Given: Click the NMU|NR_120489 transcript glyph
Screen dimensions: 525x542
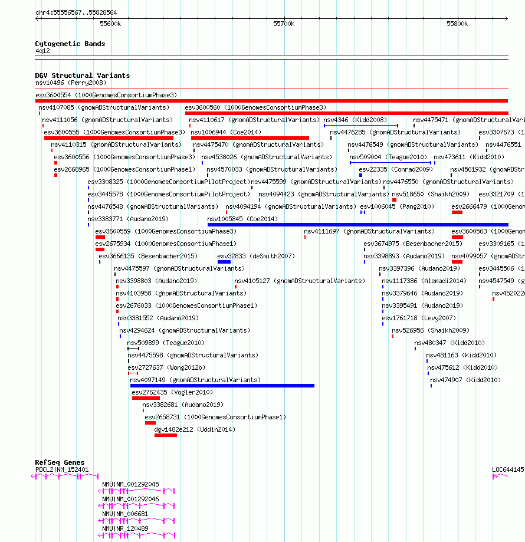Looking at the screenshot, I should [136, 536].
